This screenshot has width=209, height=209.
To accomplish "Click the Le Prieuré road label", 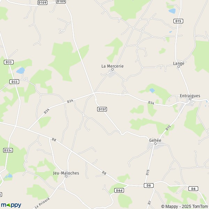I will point(42,203).
